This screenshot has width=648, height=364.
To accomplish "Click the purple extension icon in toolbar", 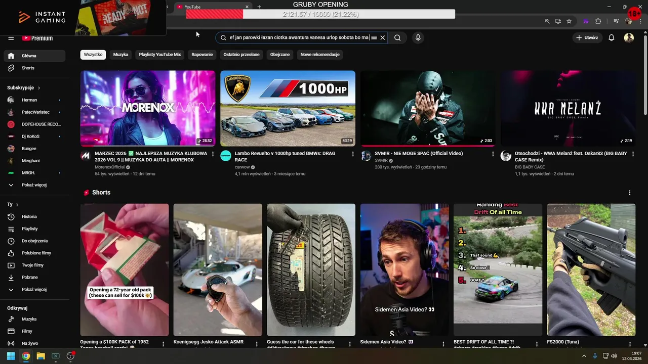I will [586, 21].
